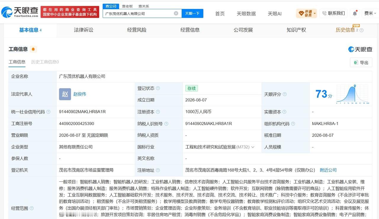This screenshot has height=219, width=379.
Task: Open the 基本信息 section tab
Action: (x=30, y=30)
